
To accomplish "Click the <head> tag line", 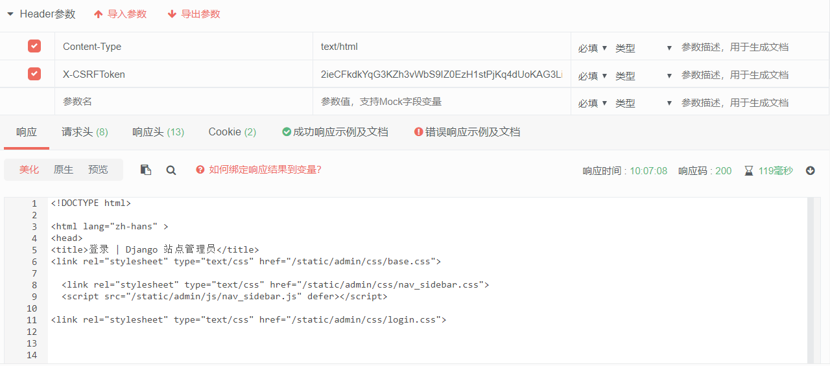I will click(x=67, y=238).
